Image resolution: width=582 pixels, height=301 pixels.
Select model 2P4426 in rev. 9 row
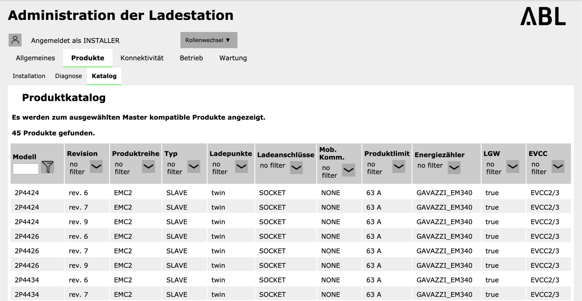(x=27, y=265)
